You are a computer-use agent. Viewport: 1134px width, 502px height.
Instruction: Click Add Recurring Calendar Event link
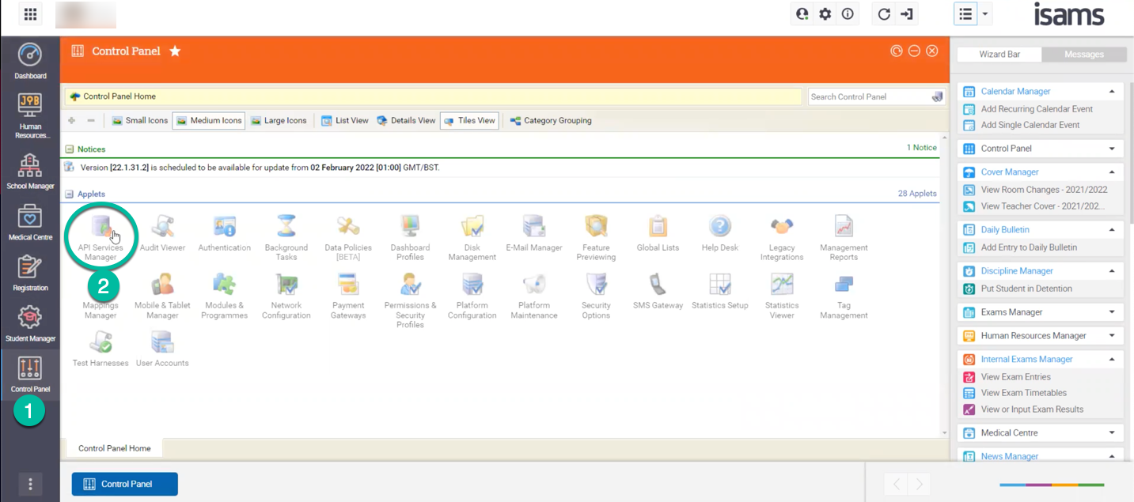[1036, 109]
